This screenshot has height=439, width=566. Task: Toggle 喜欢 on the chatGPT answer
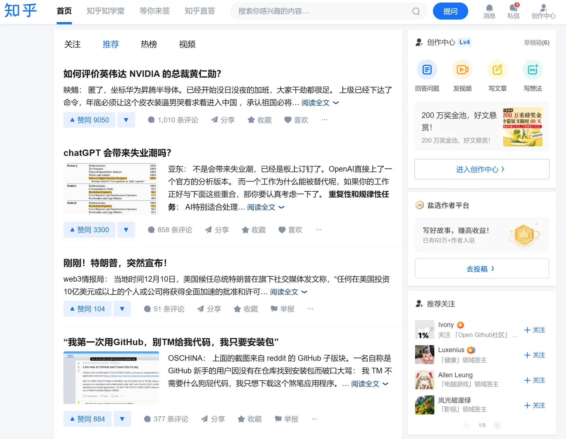click(x=290, y=230)
